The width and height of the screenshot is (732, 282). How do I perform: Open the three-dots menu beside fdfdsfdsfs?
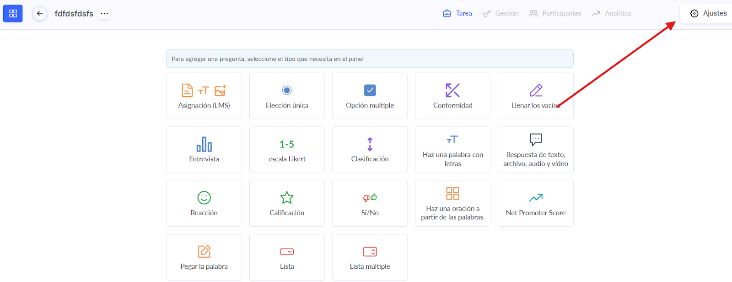click(x=104, y=13)
